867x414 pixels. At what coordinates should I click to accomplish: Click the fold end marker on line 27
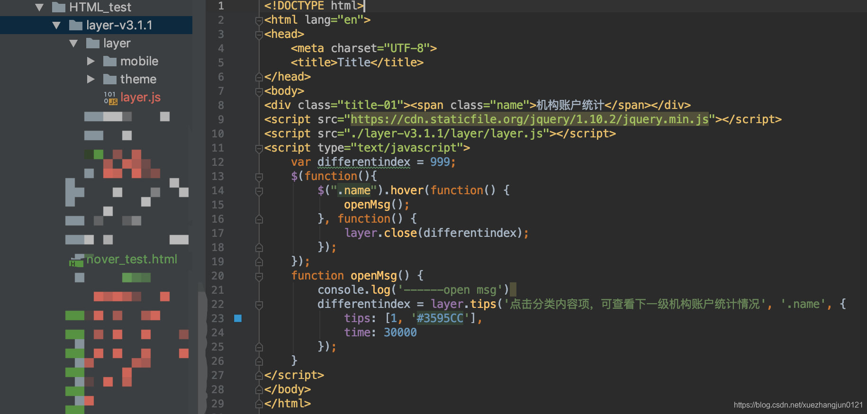[259, 376]
